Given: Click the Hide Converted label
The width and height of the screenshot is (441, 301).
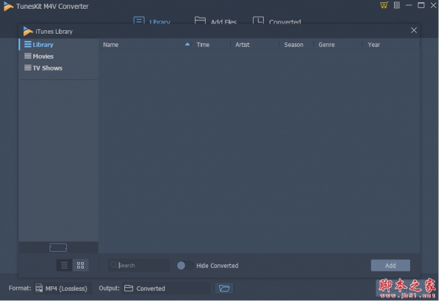Looking at the screenshot, I should point(218,266).
